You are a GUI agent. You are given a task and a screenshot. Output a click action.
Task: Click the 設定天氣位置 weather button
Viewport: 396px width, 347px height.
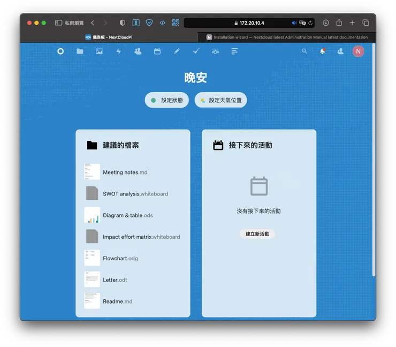point(220,100)
